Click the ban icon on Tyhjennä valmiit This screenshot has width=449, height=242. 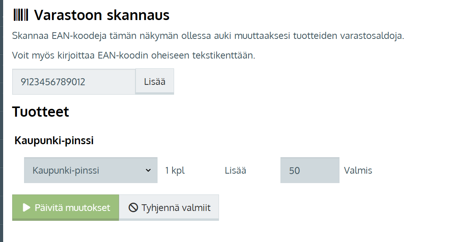(134, 208)
